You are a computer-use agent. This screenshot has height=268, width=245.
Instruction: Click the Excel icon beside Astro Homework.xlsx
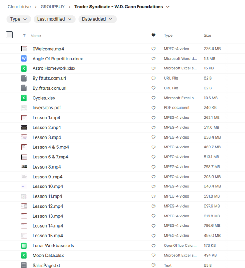(x=24, y=68)
